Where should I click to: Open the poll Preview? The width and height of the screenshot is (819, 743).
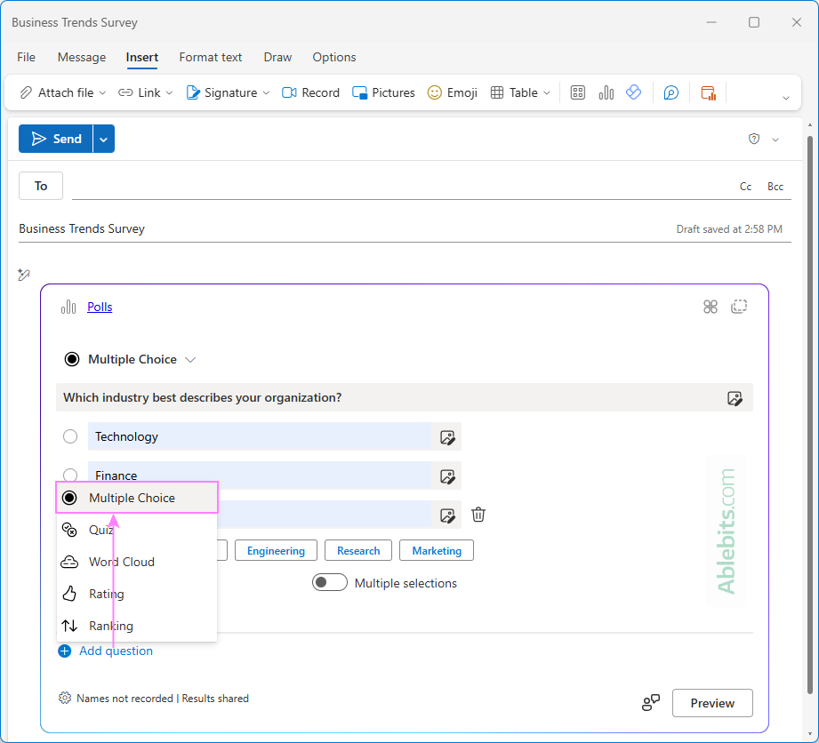click(711, 702)
